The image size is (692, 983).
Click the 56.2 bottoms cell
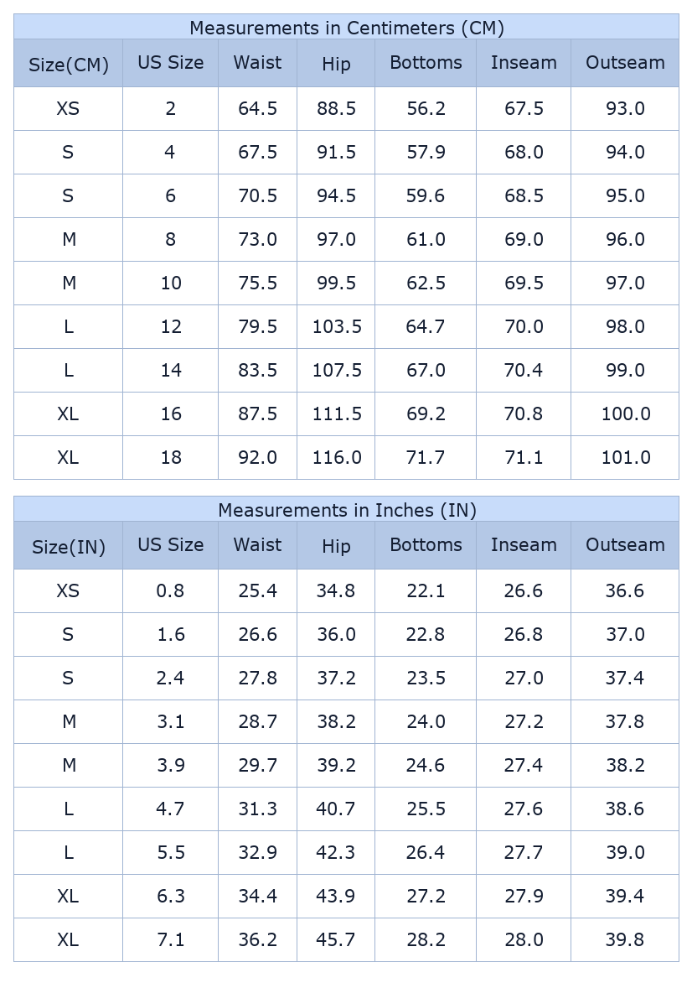pos(426,109)
